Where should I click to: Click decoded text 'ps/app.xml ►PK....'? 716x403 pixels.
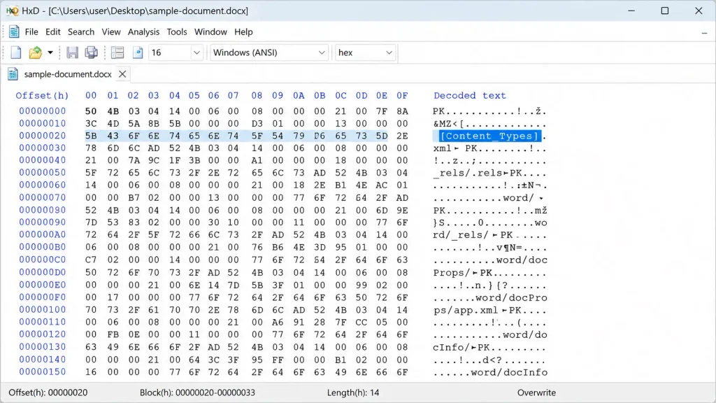coord(489,309)
